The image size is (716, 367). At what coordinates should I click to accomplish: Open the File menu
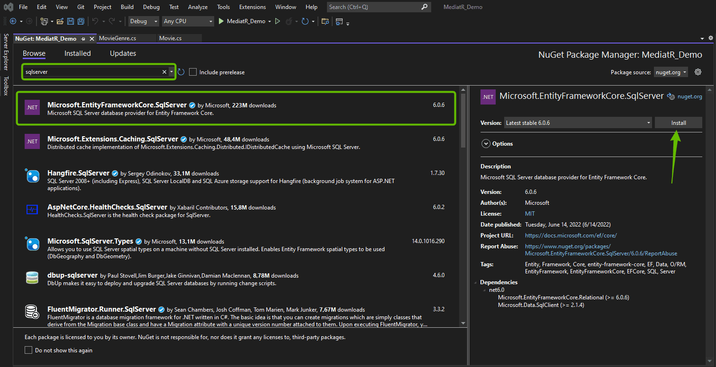coord(23,7)
